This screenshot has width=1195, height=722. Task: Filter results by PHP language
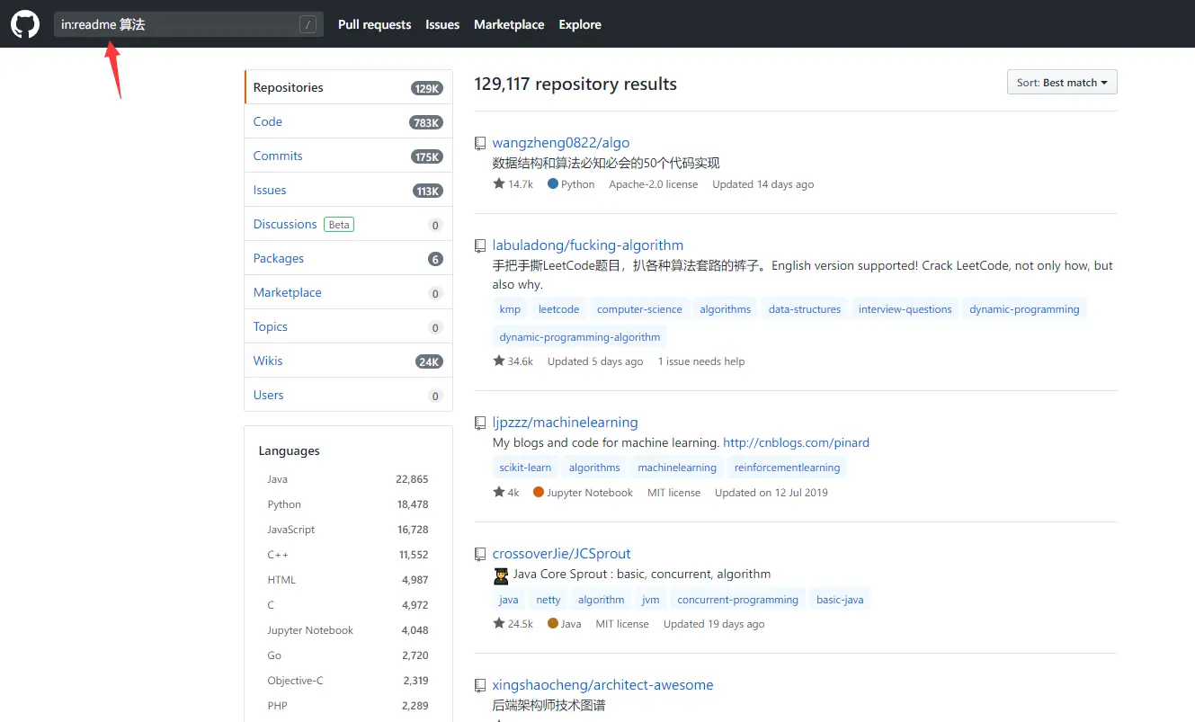348,706
